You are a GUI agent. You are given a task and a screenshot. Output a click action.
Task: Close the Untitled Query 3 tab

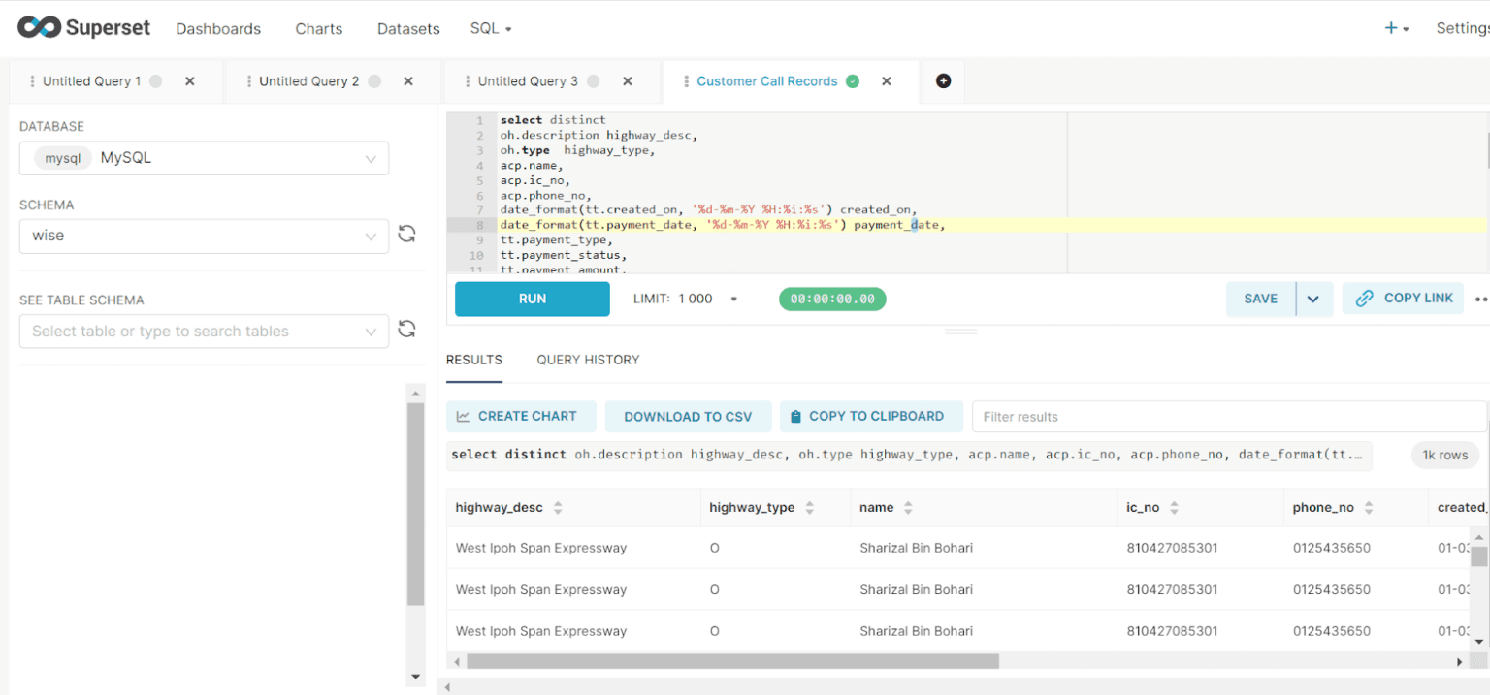(x=628, y=81)
